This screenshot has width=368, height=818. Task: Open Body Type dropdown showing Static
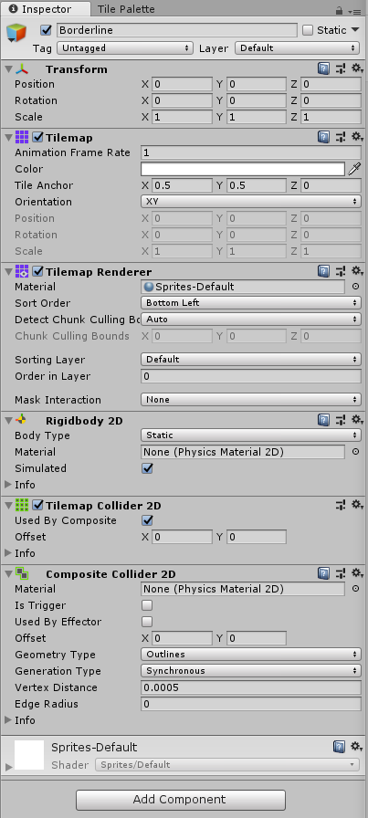[251, 435]
